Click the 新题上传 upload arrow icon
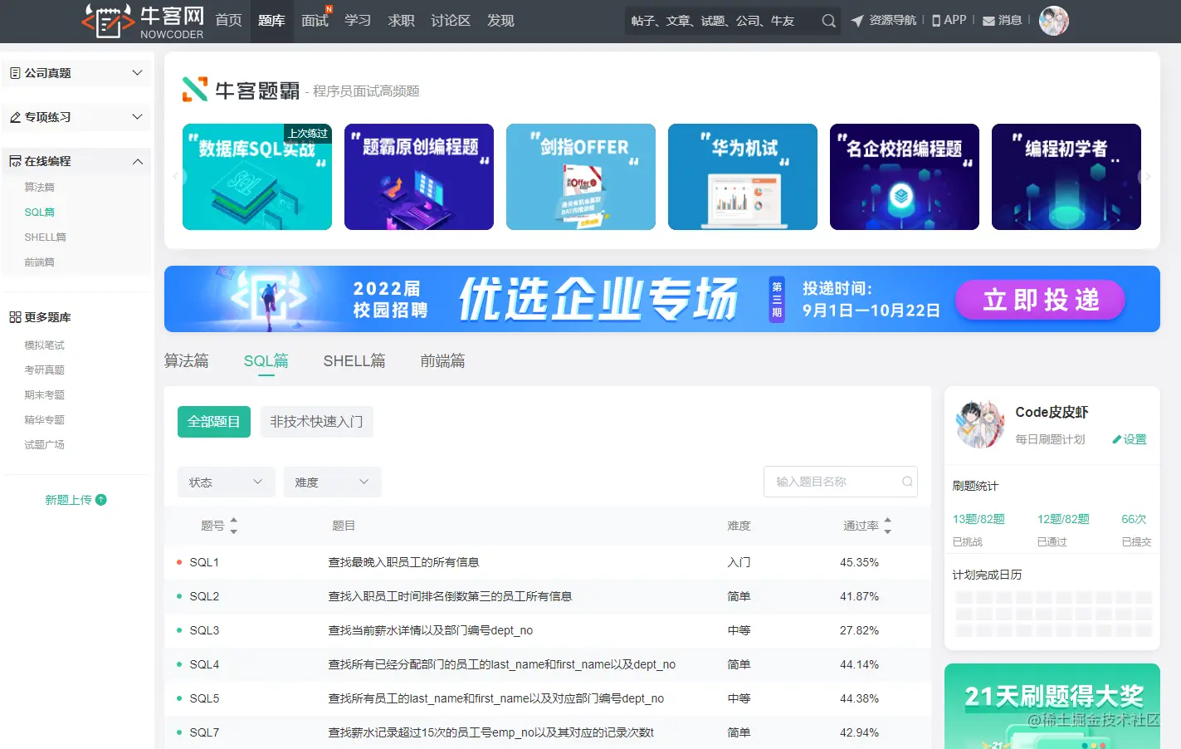The width and height of the screenshot is (1181, 749). pos(101,500)
